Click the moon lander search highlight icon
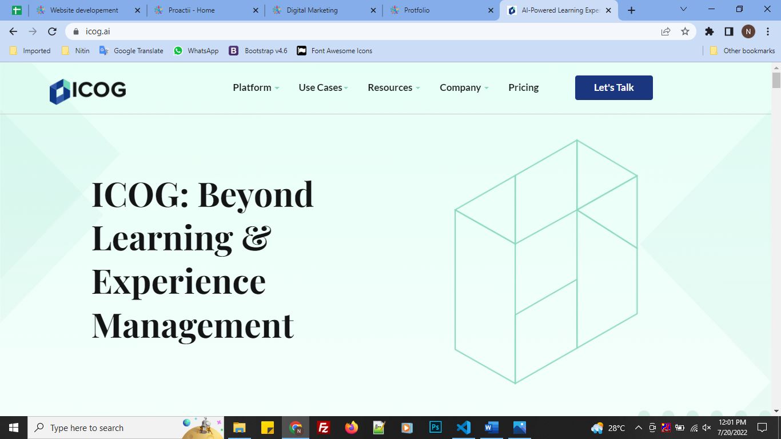The width and height of the screenshot is (781, 439). point(202,428)
